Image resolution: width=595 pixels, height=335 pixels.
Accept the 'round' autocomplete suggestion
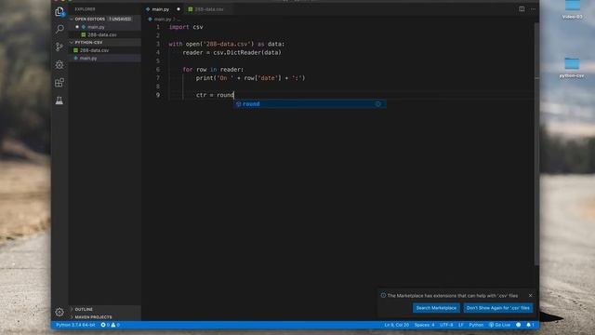point(310,103)
